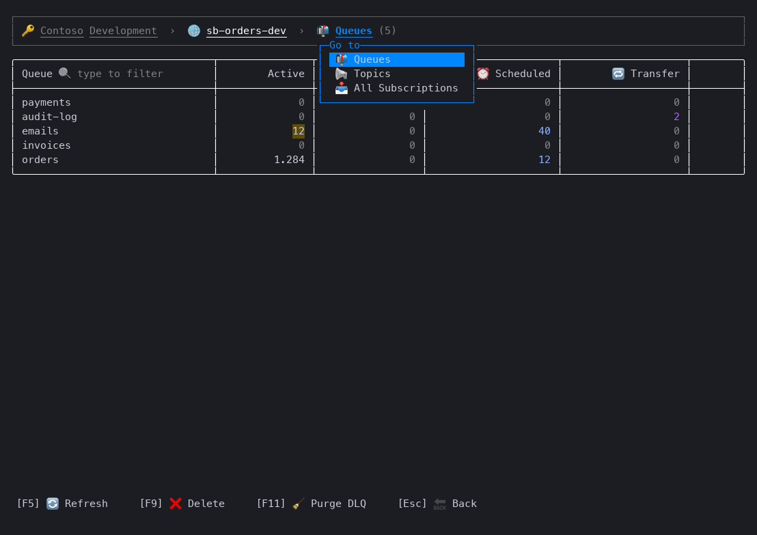
Task: Click Purge DLQ label in footer
Action: 338,504
